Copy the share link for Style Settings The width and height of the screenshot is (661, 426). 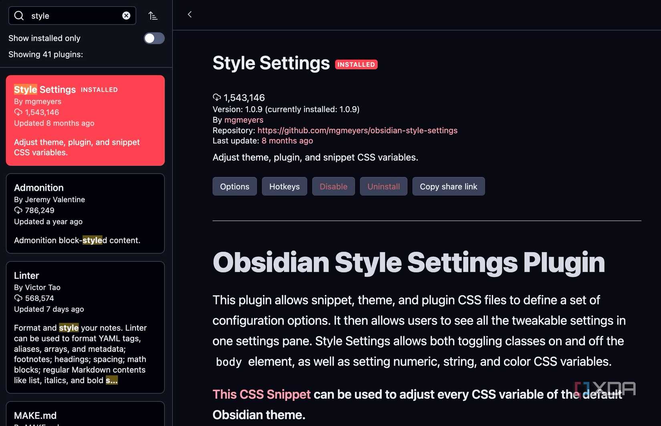coord(448,186)
